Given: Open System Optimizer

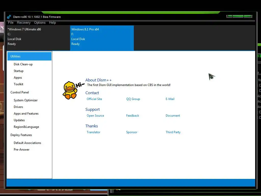Looking at the screenshot, I should (26, 100).
